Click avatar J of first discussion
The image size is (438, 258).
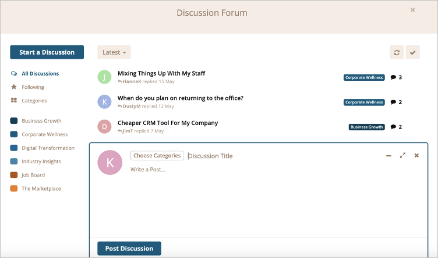point(104,77)
